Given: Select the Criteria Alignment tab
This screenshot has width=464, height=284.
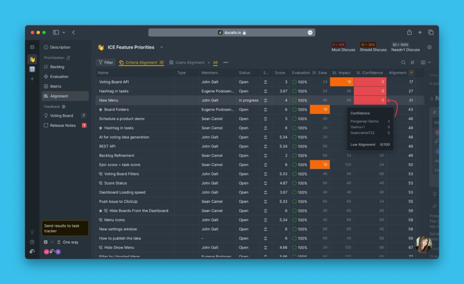Looking at the screenshot, I should (x=140, y=62).
